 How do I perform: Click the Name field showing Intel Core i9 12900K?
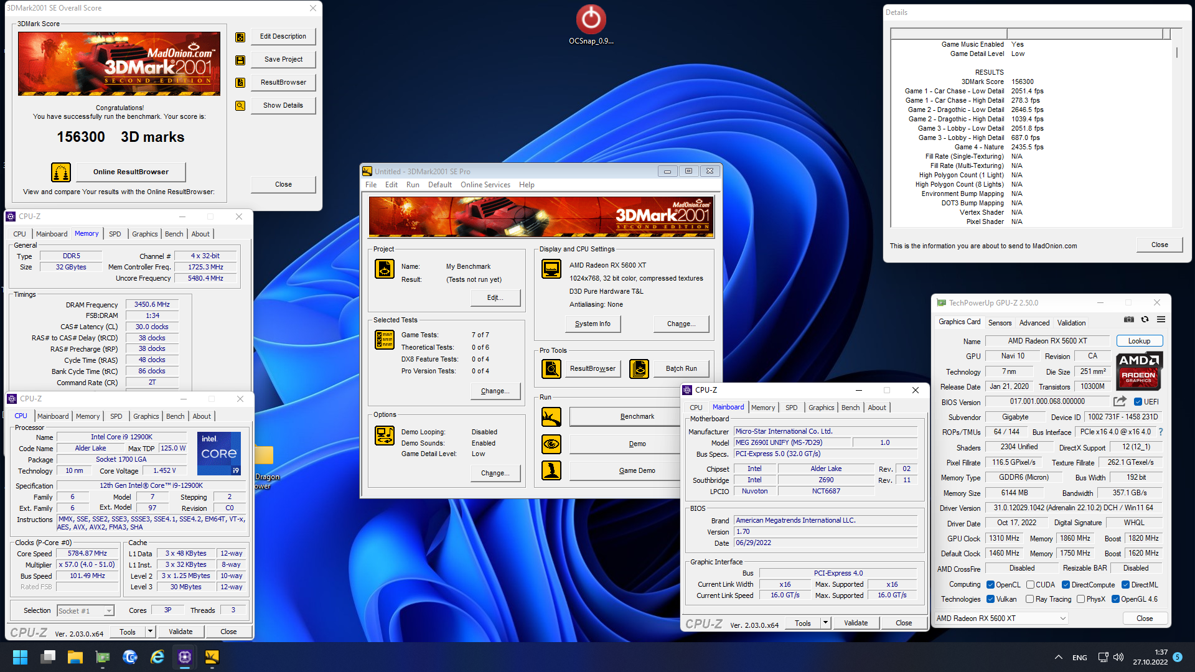pyautogui.click(x=121, y=437)
